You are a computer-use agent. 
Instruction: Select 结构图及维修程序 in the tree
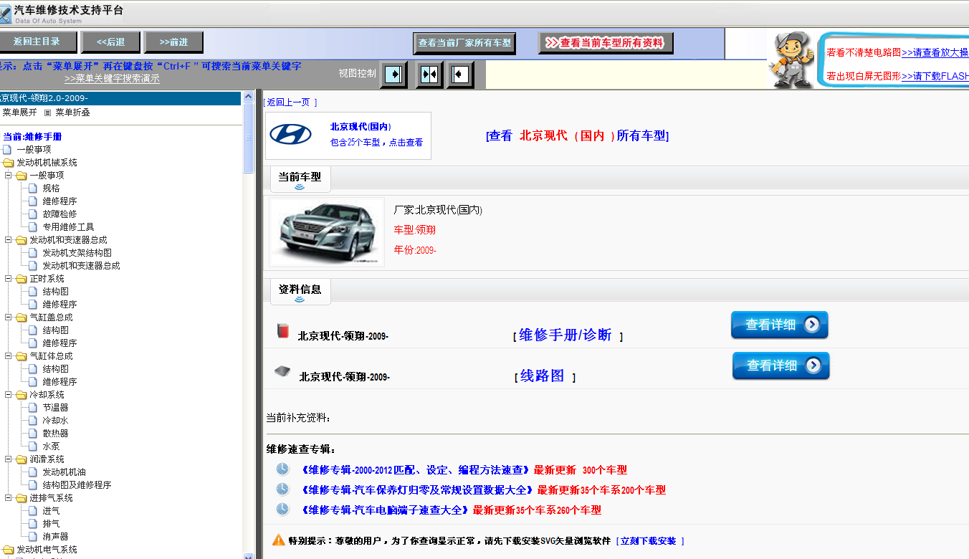click(x=77, y=485)
